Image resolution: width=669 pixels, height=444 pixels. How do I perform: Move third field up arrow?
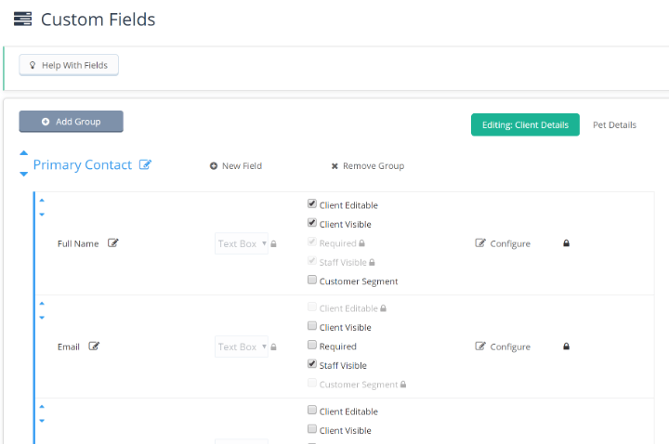click(42, 407)
